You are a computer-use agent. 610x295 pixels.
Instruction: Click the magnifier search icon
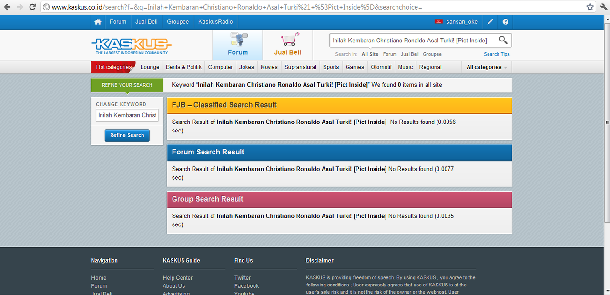pos(503,40)
